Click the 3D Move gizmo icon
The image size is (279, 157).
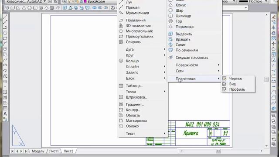pos(112,8)
